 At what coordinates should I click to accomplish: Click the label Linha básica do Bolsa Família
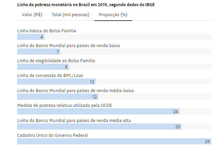point(47,31)
